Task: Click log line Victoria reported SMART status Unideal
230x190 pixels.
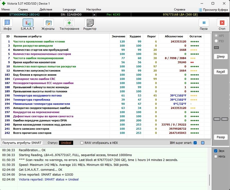Action: (48, 179)
